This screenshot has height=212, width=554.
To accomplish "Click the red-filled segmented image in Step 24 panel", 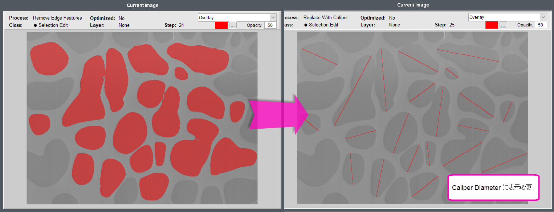I will pyautogui.click(x=142, y=118).
